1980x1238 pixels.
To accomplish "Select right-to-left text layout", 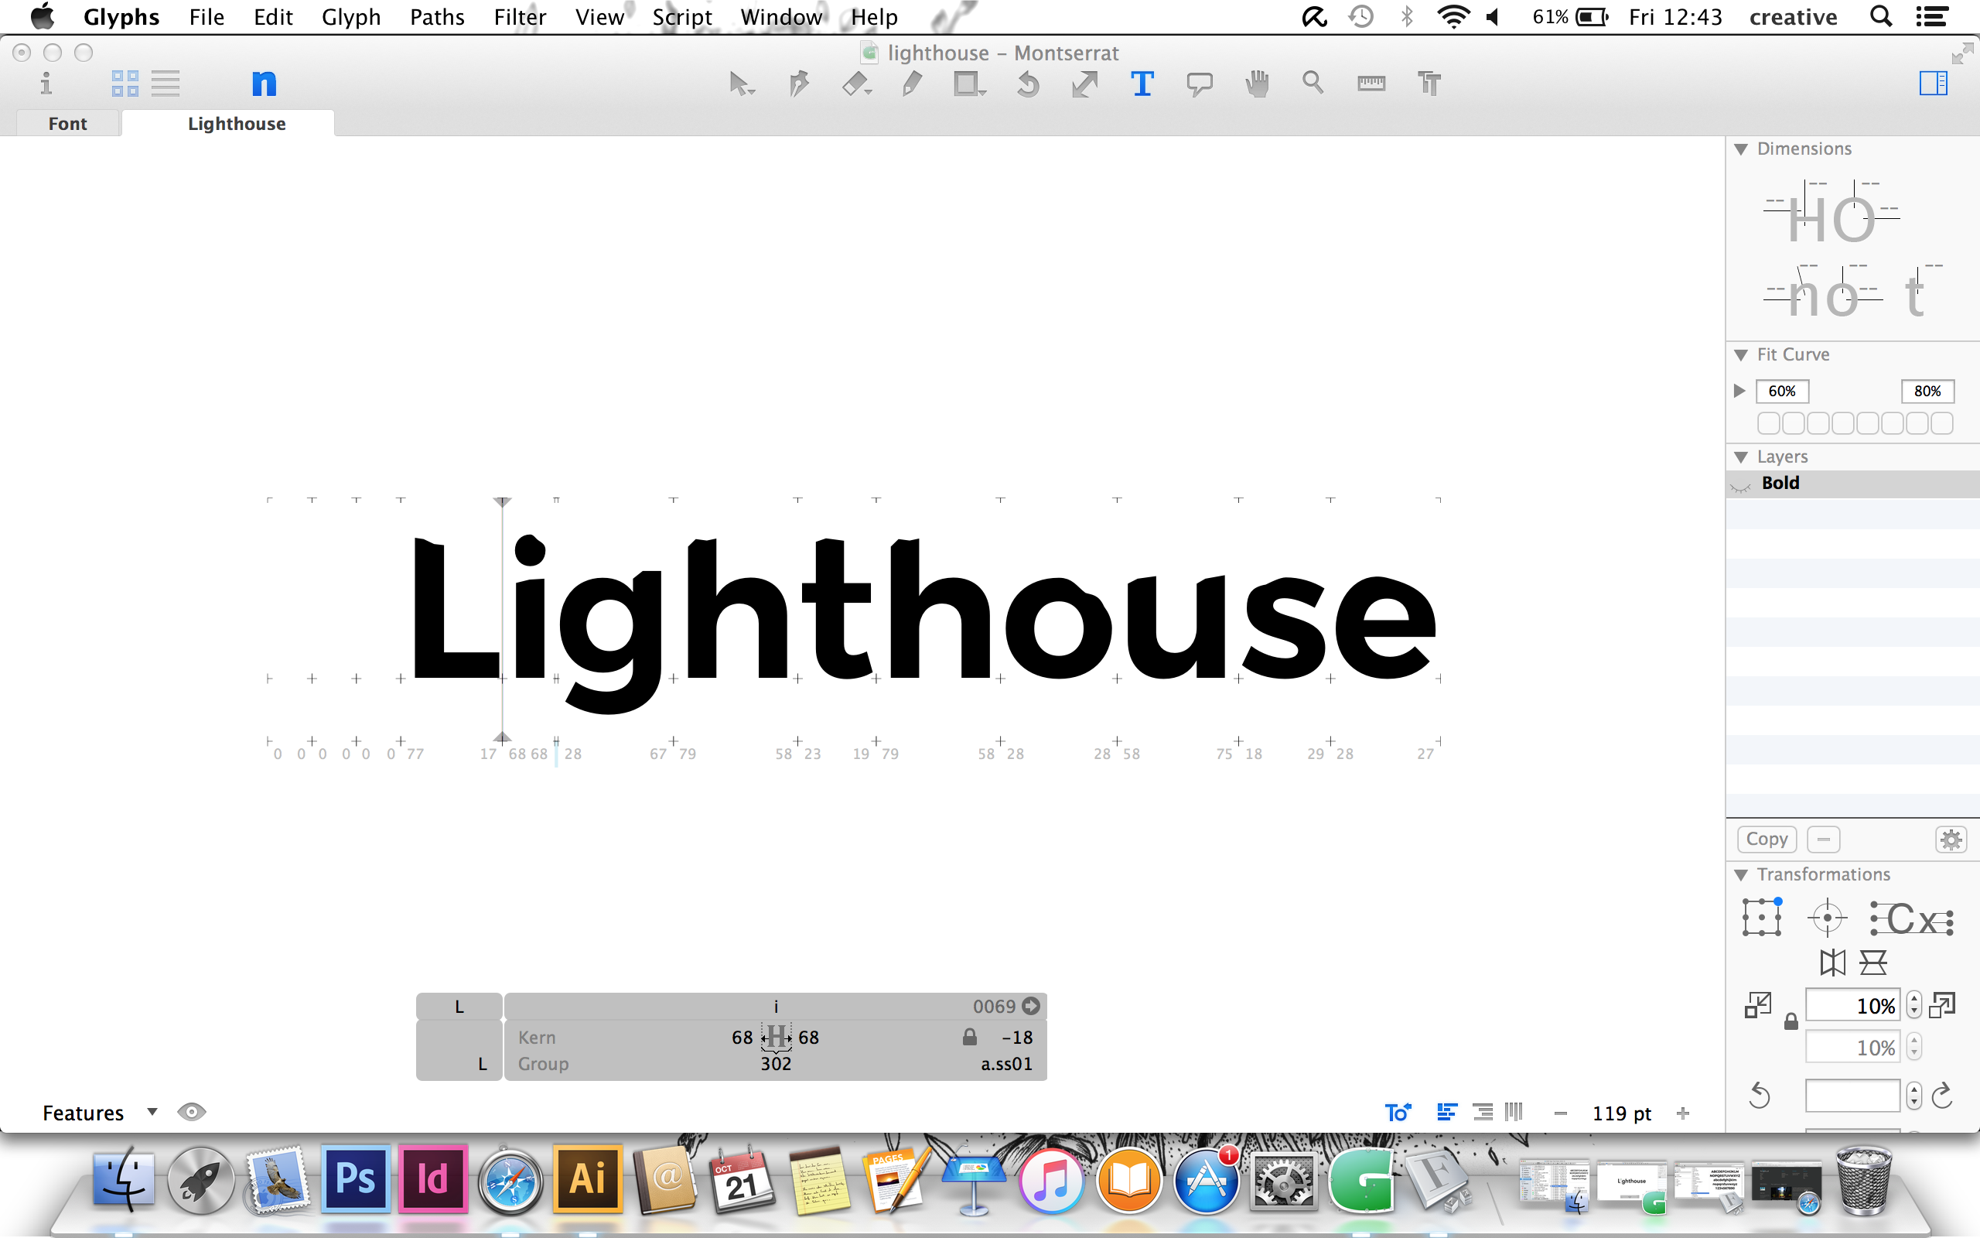I will 1482,1112.
